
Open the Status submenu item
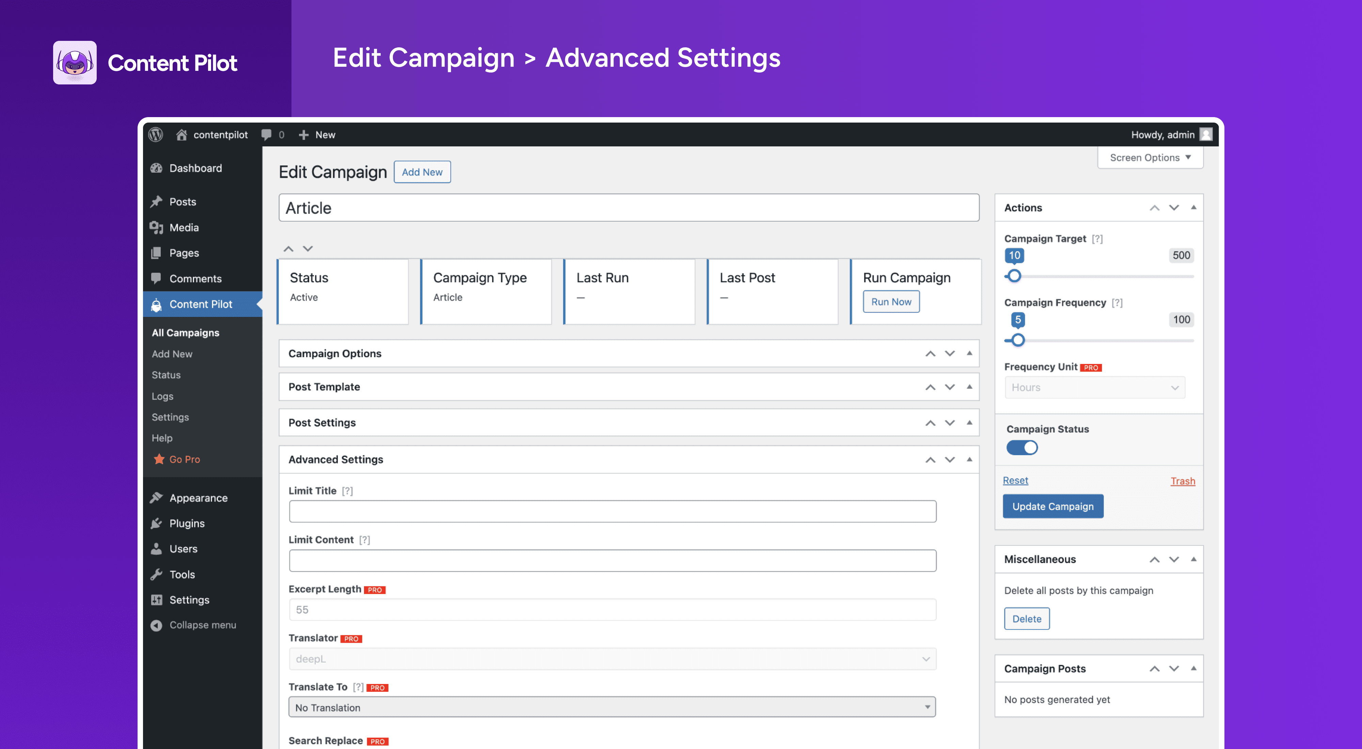(166, 375)
